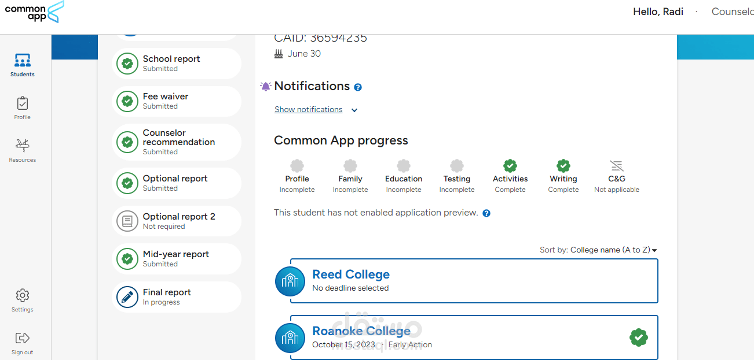Screen dimensions: 754x360
Task: Click the Sign out icon
Action: [23, 338]
